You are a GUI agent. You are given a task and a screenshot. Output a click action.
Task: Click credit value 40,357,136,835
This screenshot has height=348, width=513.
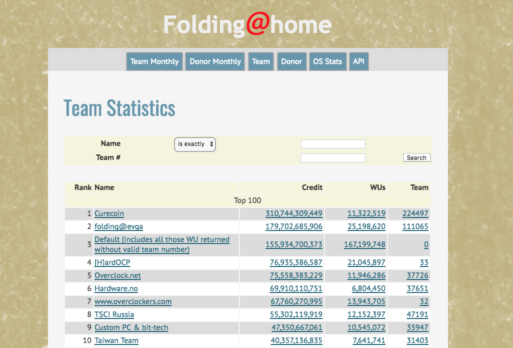click(x=296, y=341)
